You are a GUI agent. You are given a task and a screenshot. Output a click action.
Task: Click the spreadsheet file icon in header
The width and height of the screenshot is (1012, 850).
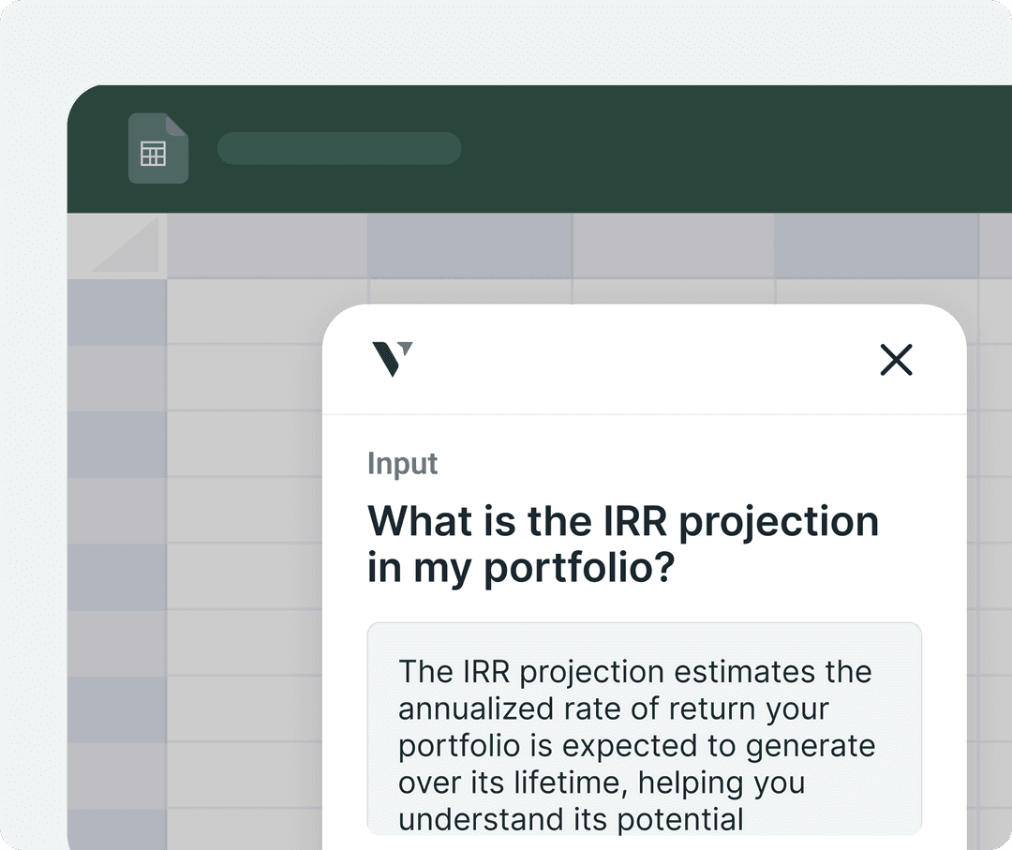click(x=157, y=148)
